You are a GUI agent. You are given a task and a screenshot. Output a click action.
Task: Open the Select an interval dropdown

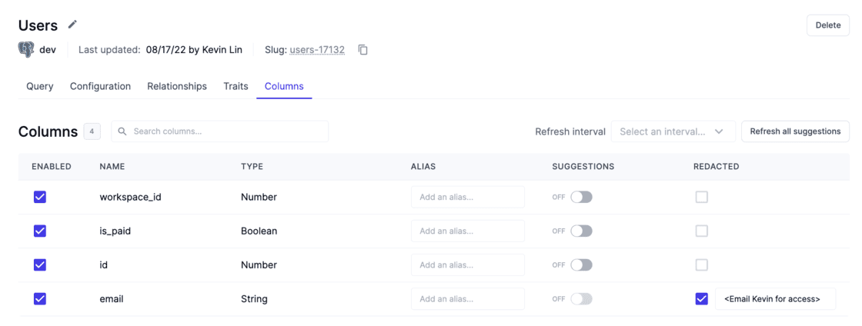pyautogui.click(x=673, y=131)
